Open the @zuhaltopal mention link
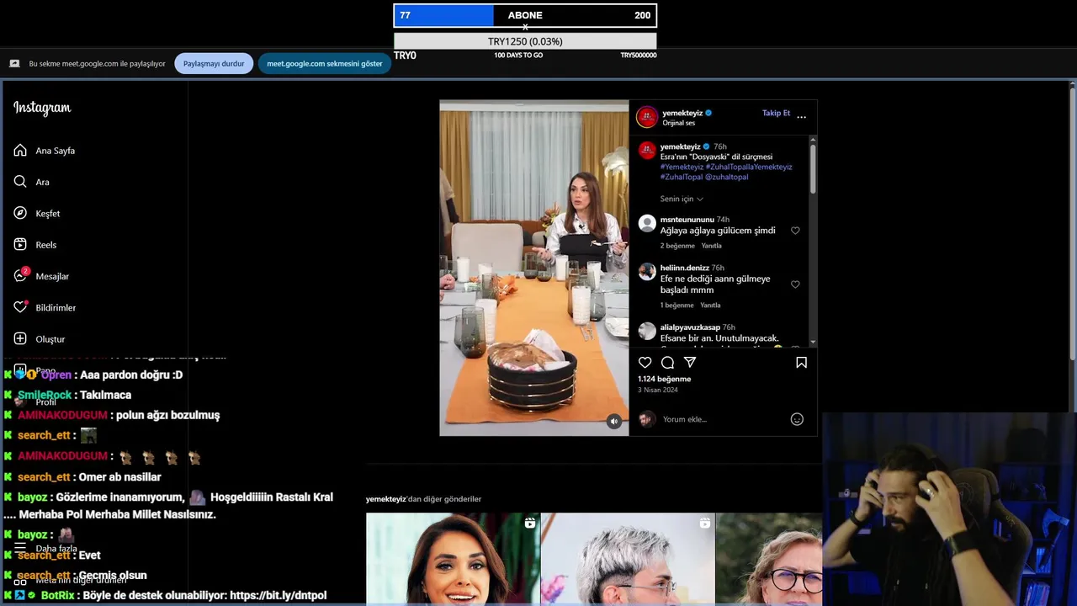Viewport: 1077px width, 606px height. point(727,177)
